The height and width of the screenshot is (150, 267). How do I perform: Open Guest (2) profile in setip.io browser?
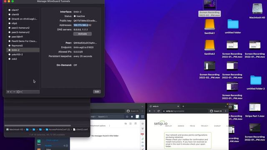click(x=216, y=111)
